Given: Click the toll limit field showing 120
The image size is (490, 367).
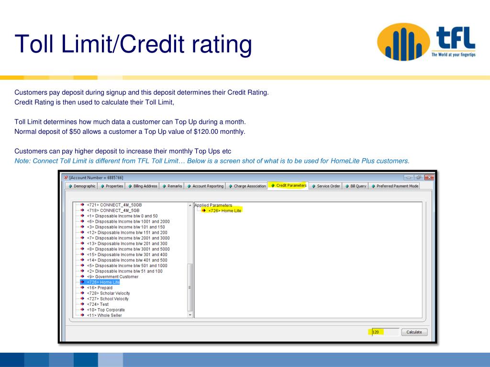Looking at the screenshot, I should pyautogui.click(x=385, y=332).
